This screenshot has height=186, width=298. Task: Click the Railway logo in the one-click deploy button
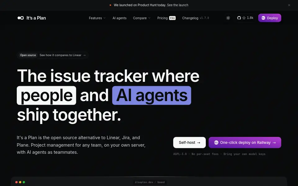[216, 143]
